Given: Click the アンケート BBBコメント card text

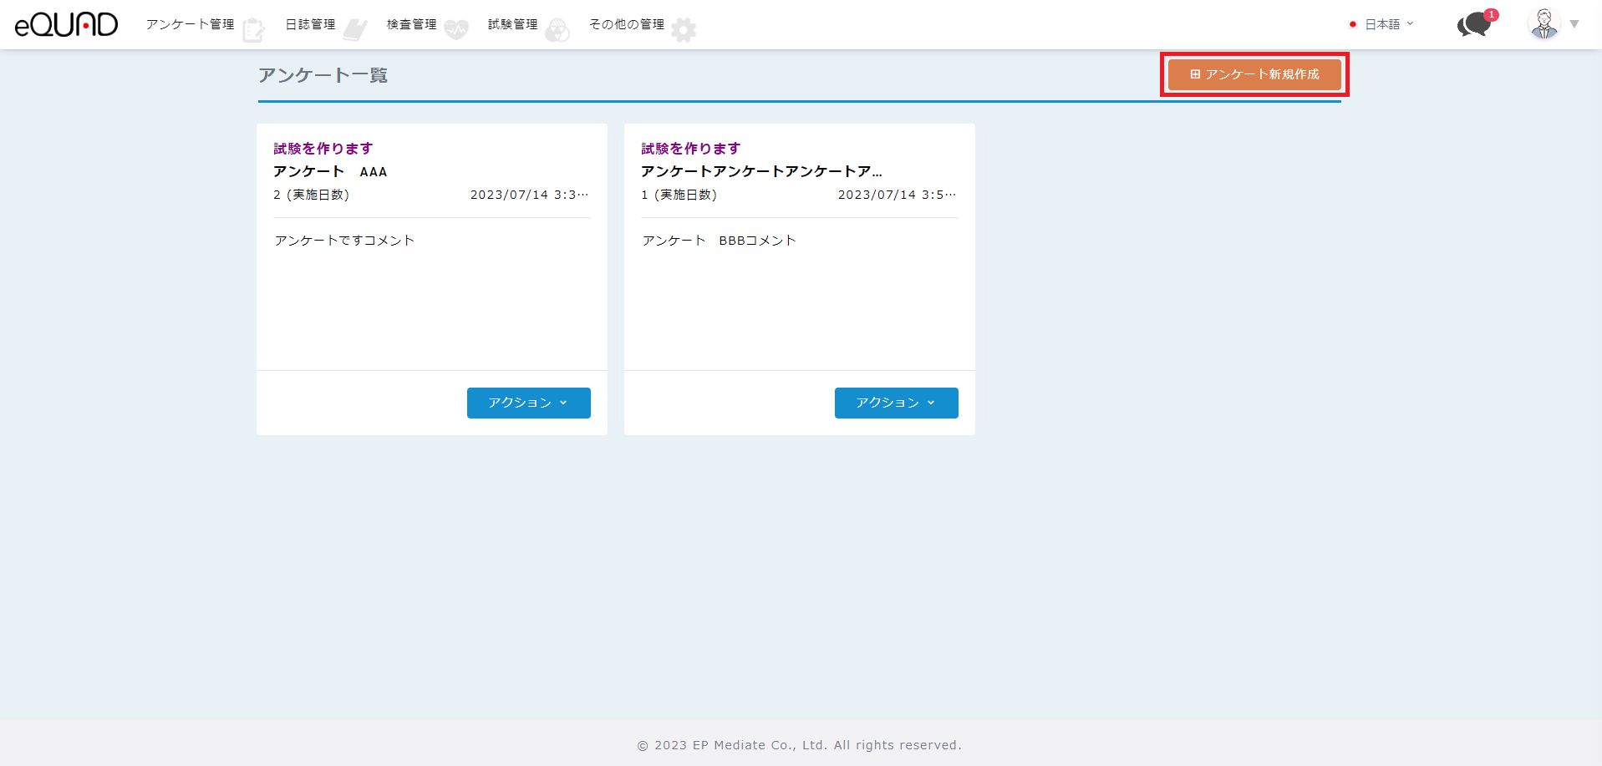Looking at the screenshot, I should [x=719, y=241].
